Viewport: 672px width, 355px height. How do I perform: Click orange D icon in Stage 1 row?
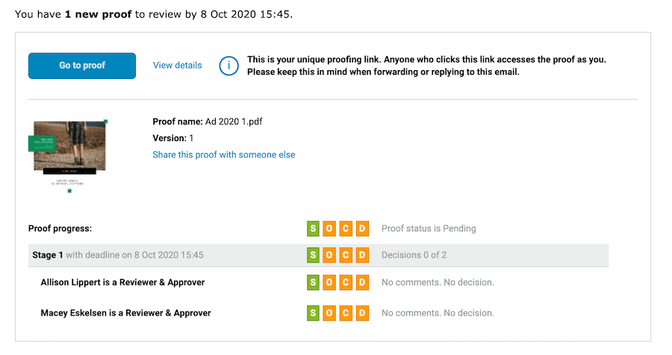pyautogui.click(x=362, y=255)
